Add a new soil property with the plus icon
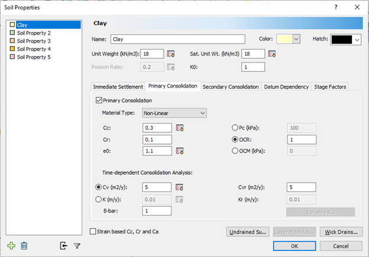The width and height of the screenshot is (369, 257). click(x=11, y=246)
